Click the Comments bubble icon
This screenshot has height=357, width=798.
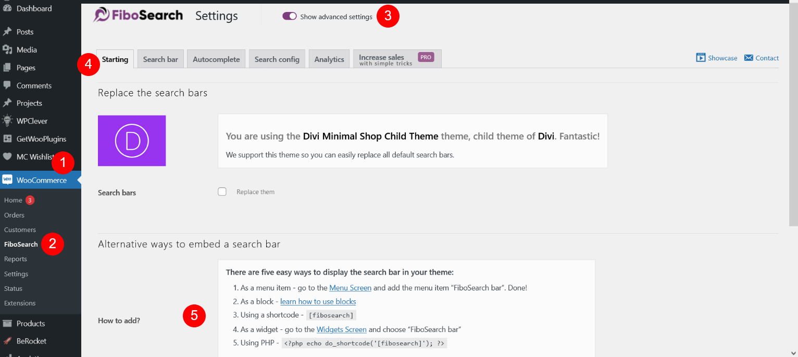coord(7,85)
